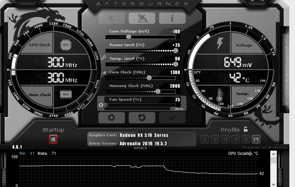Click the GPU Clock label

(x=39, y=45)
